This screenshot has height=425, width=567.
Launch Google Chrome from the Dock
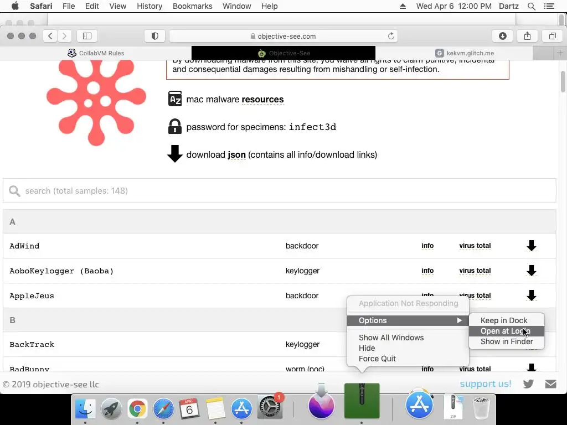pyautogui.click(x=137, y=409)
